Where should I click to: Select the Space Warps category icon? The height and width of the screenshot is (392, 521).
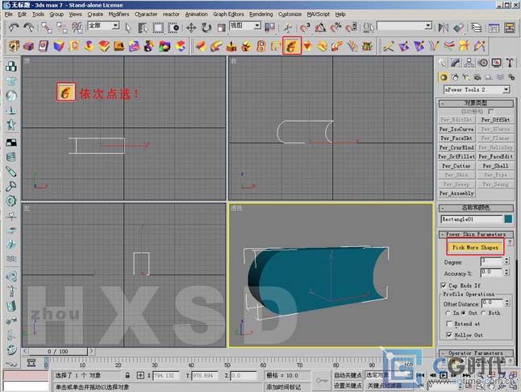pos(500,77)
